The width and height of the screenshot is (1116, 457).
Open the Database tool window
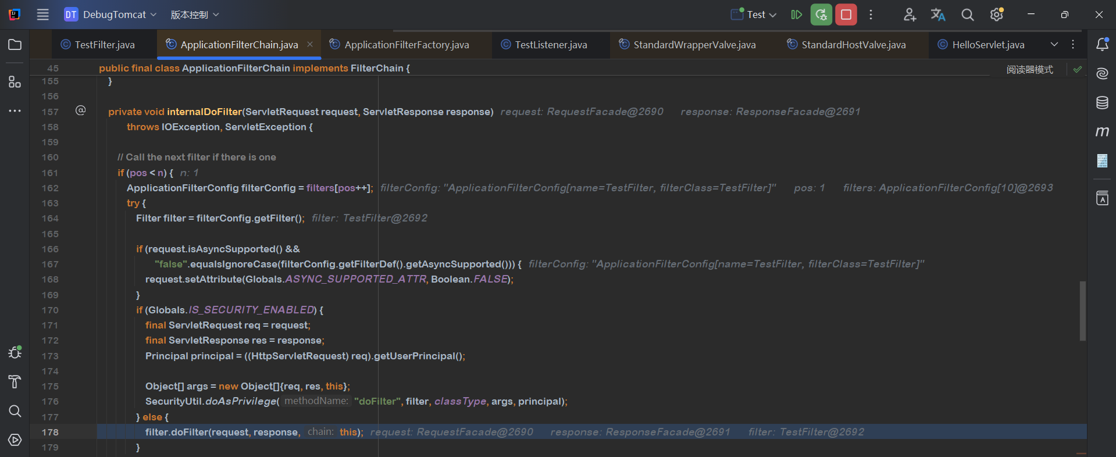click(x=1102, y=103)
